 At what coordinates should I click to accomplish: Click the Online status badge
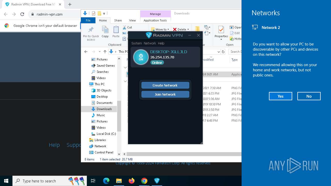(157, 63)
